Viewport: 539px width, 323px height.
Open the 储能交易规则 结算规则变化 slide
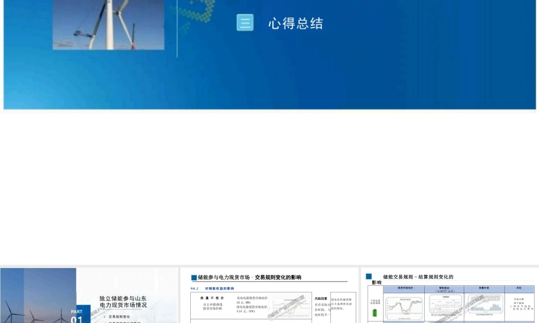point(450,296)
